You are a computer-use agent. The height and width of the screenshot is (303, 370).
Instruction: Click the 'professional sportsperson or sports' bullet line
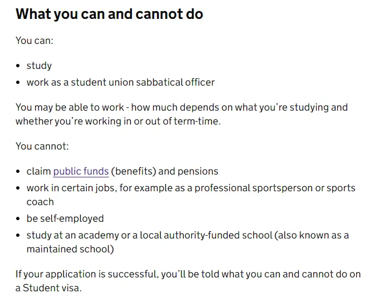pos(191,188)
